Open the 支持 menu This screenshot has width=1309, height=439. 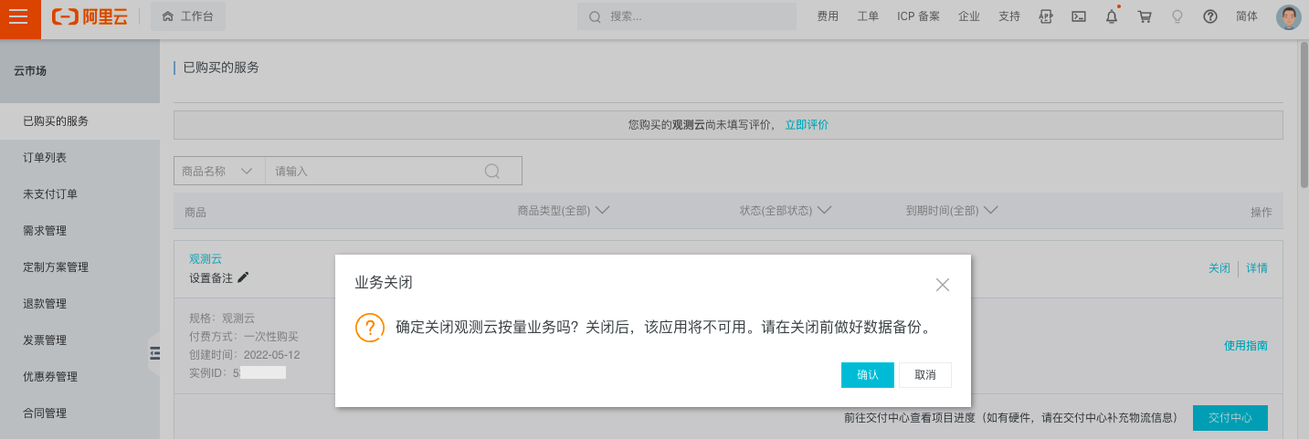coord(1009,16)
